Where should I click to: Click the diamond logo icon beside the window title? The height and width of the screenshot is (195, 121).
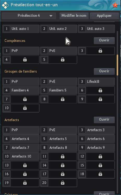(5, 5)
